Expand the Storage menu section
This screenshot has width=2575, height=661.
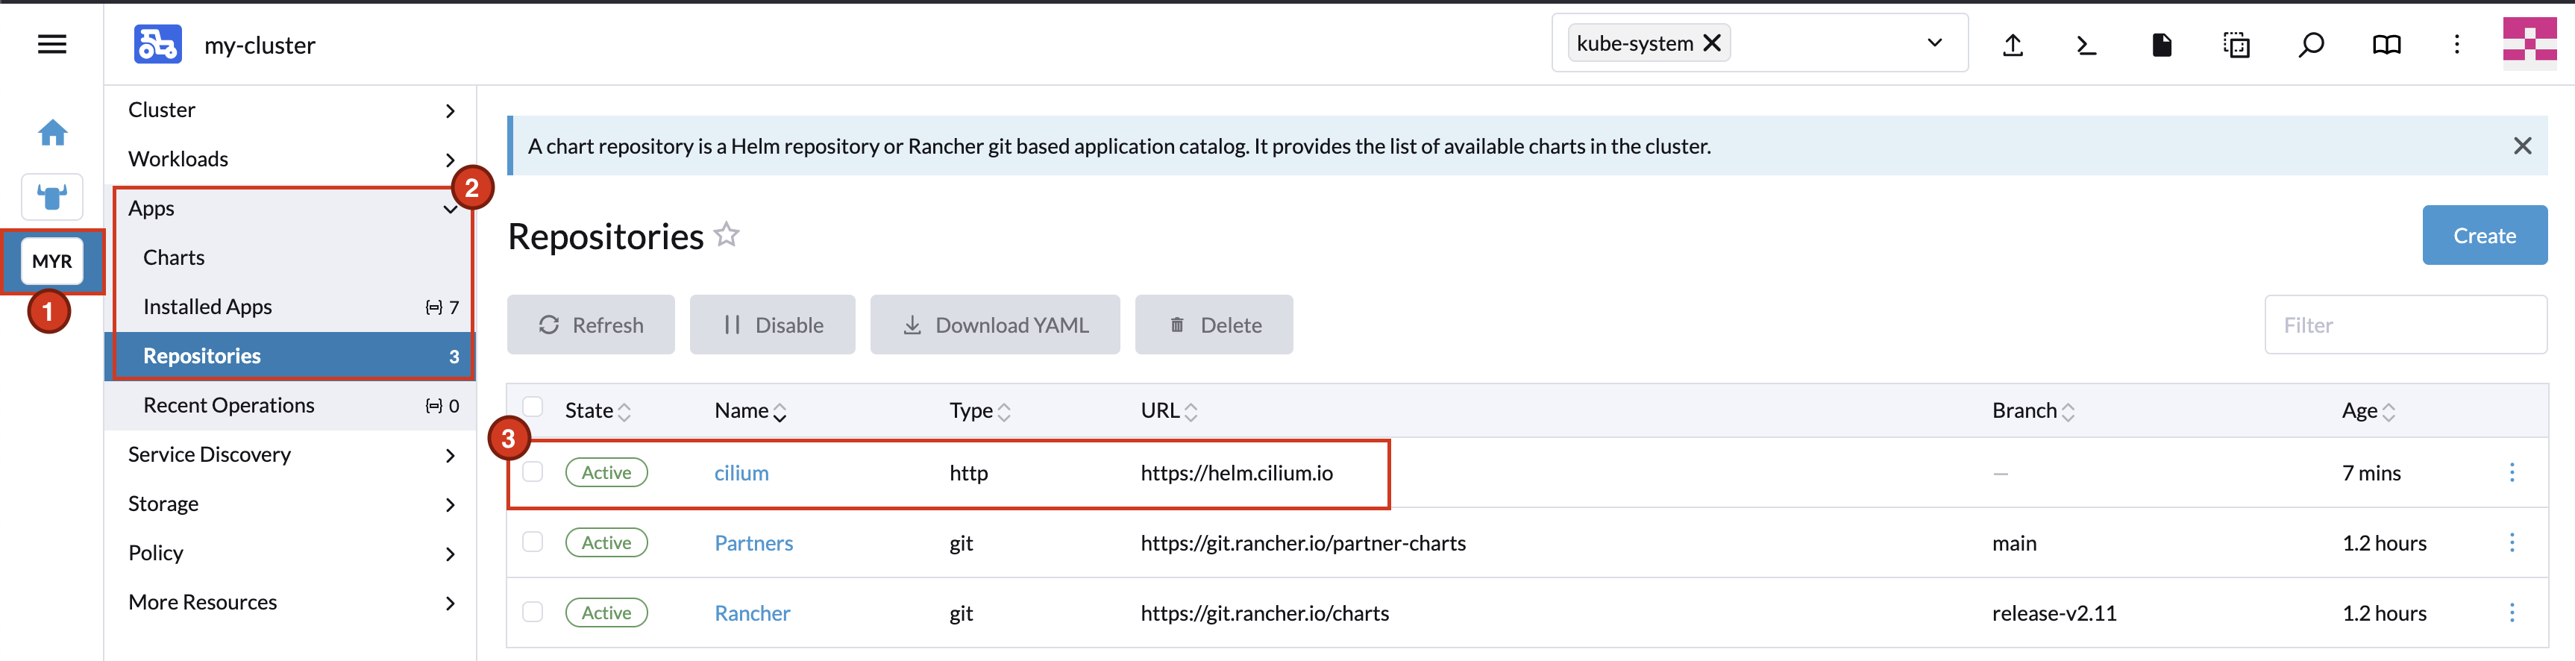point(290,504)
